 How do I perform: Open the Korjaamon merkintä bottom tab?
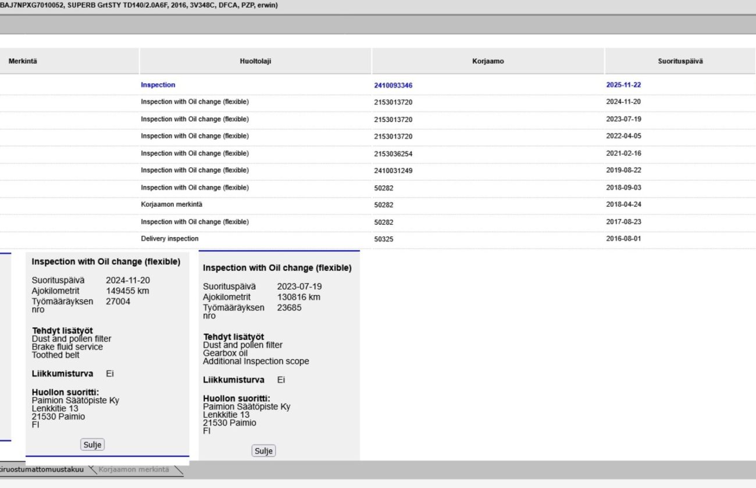coord(134,470)
